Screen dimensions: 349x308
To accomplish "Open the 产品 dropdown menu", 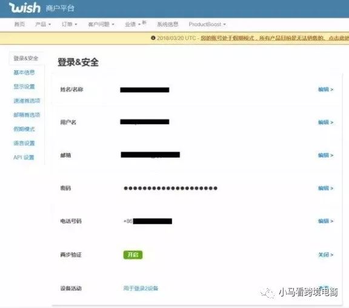I will tap(43, 24).
